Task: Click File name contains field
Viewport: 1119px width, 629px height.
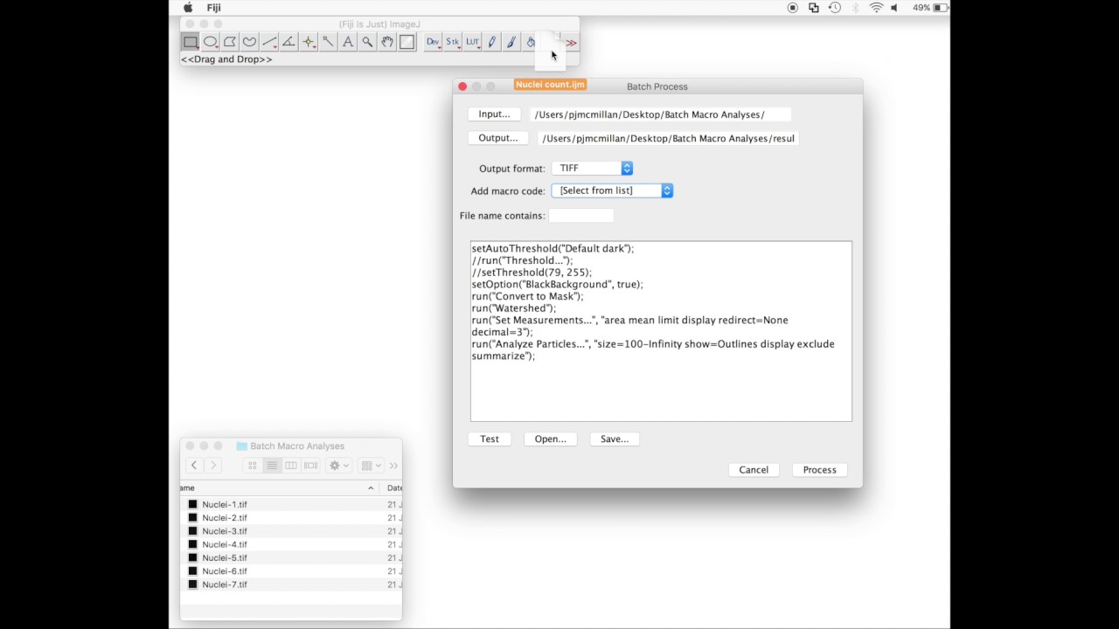Action: [580, 216]
